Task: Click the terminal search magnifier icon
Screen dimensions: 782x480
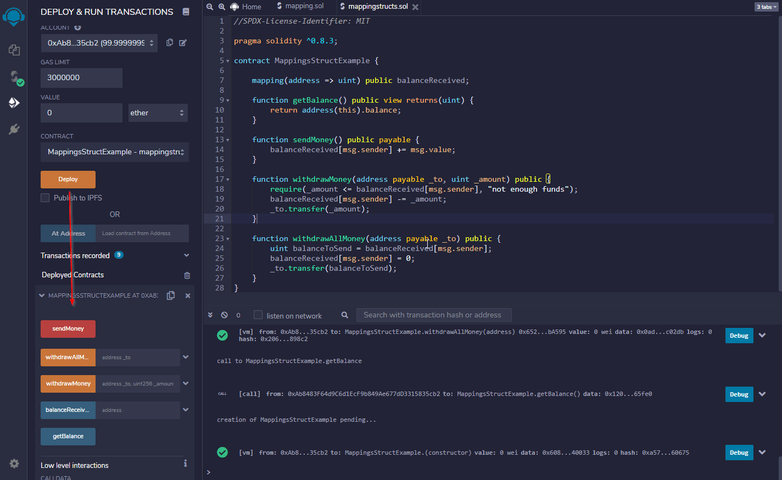Action: point(345,315)
